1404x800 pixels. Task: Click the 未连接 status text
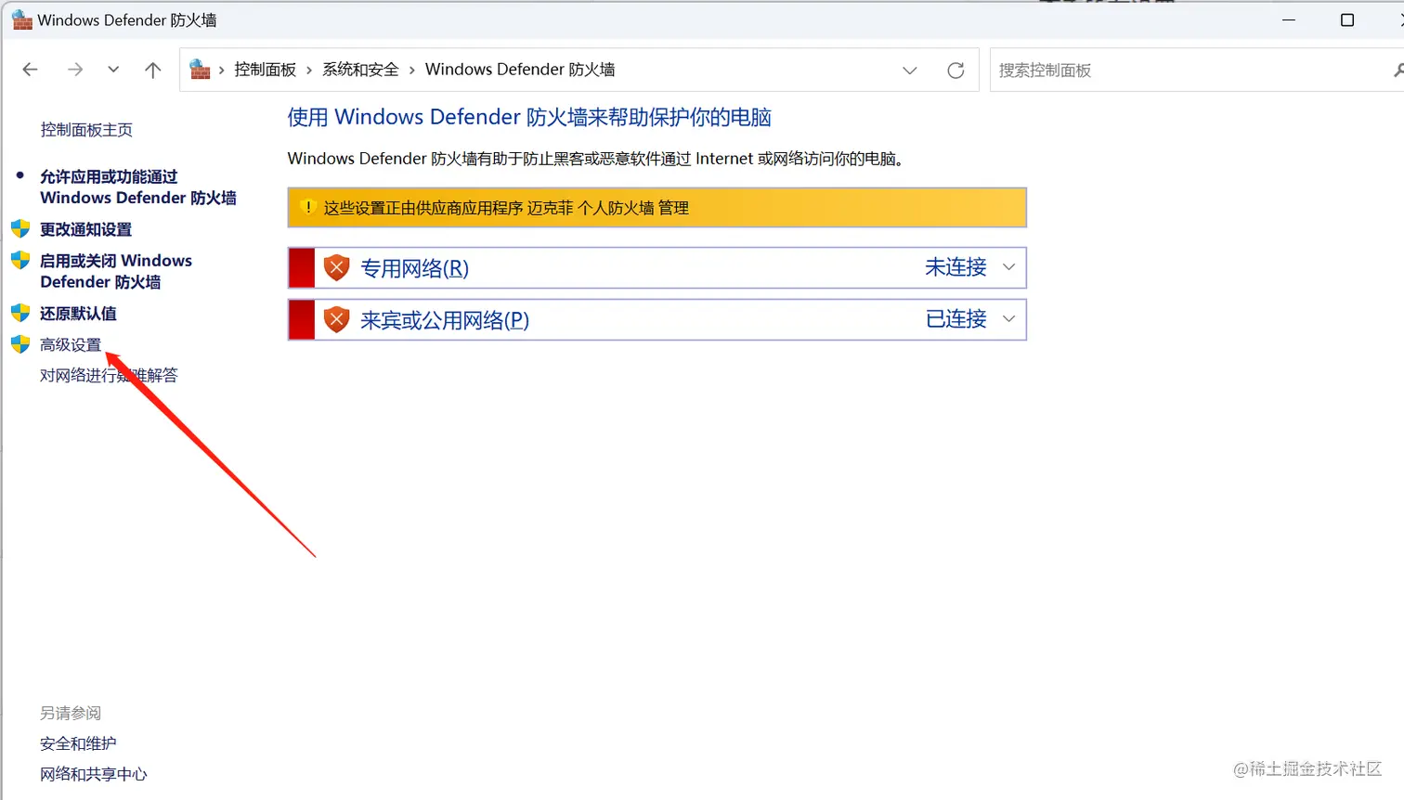coord(955,267)
